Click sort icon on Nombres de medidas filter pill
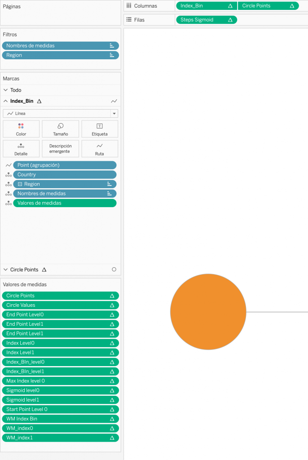 point(112,45)
